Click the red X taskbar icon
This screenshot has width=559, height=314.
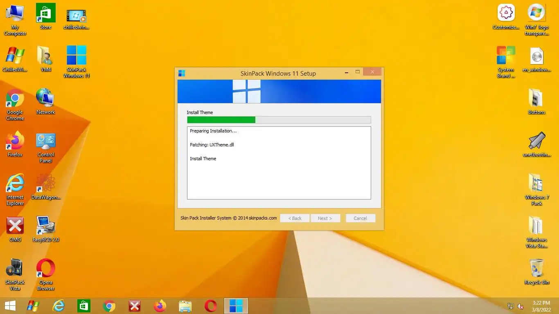pos(135,306)
